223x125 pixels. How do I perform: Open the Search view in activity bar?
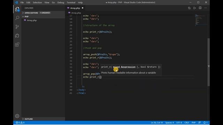click(17, 18)
